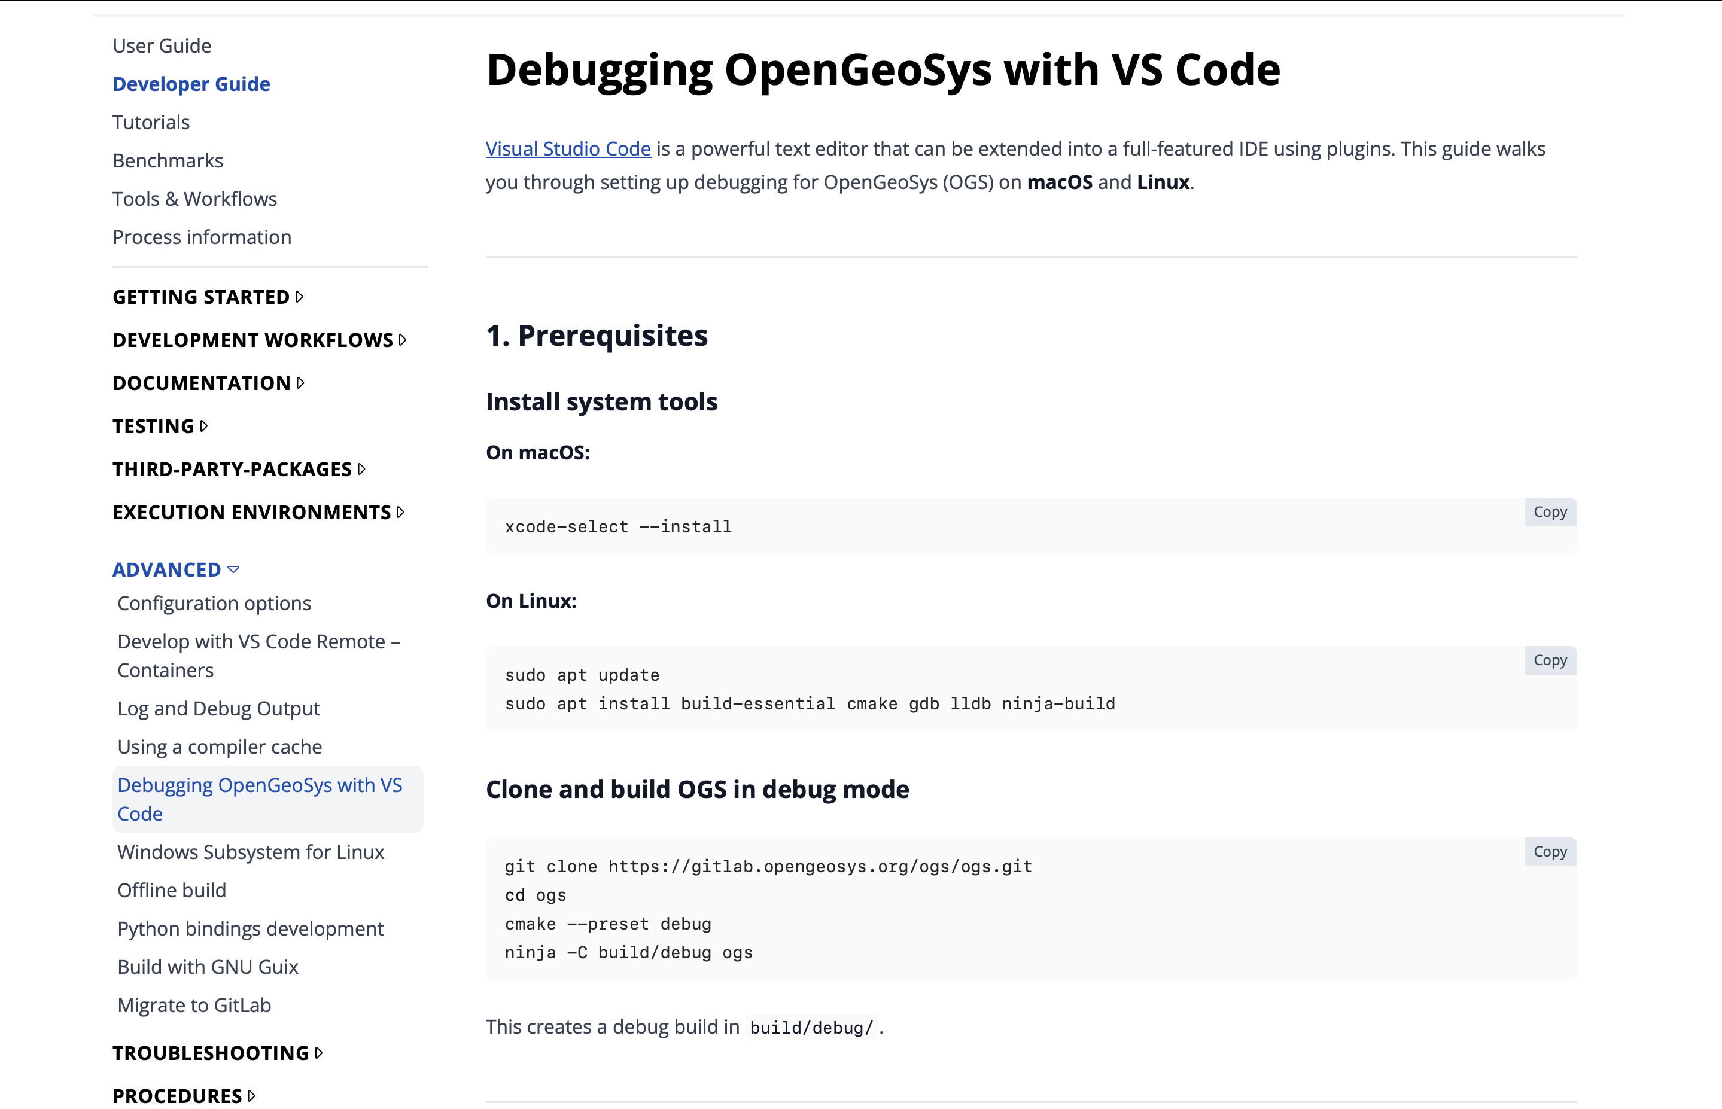
Task: Click the 'xcode-select --install' code text
Action: pos(619,526)
